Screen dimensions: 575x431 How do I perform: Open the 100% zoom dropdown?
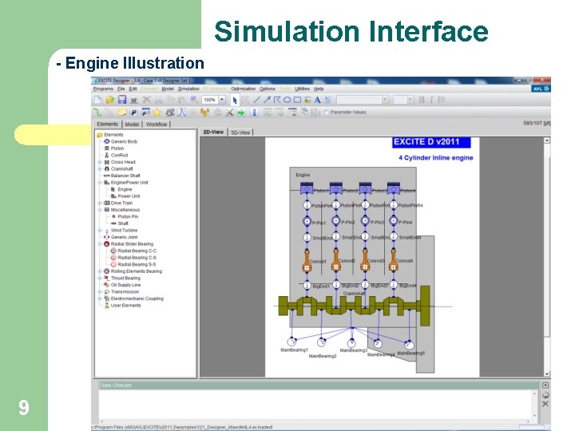222,100
